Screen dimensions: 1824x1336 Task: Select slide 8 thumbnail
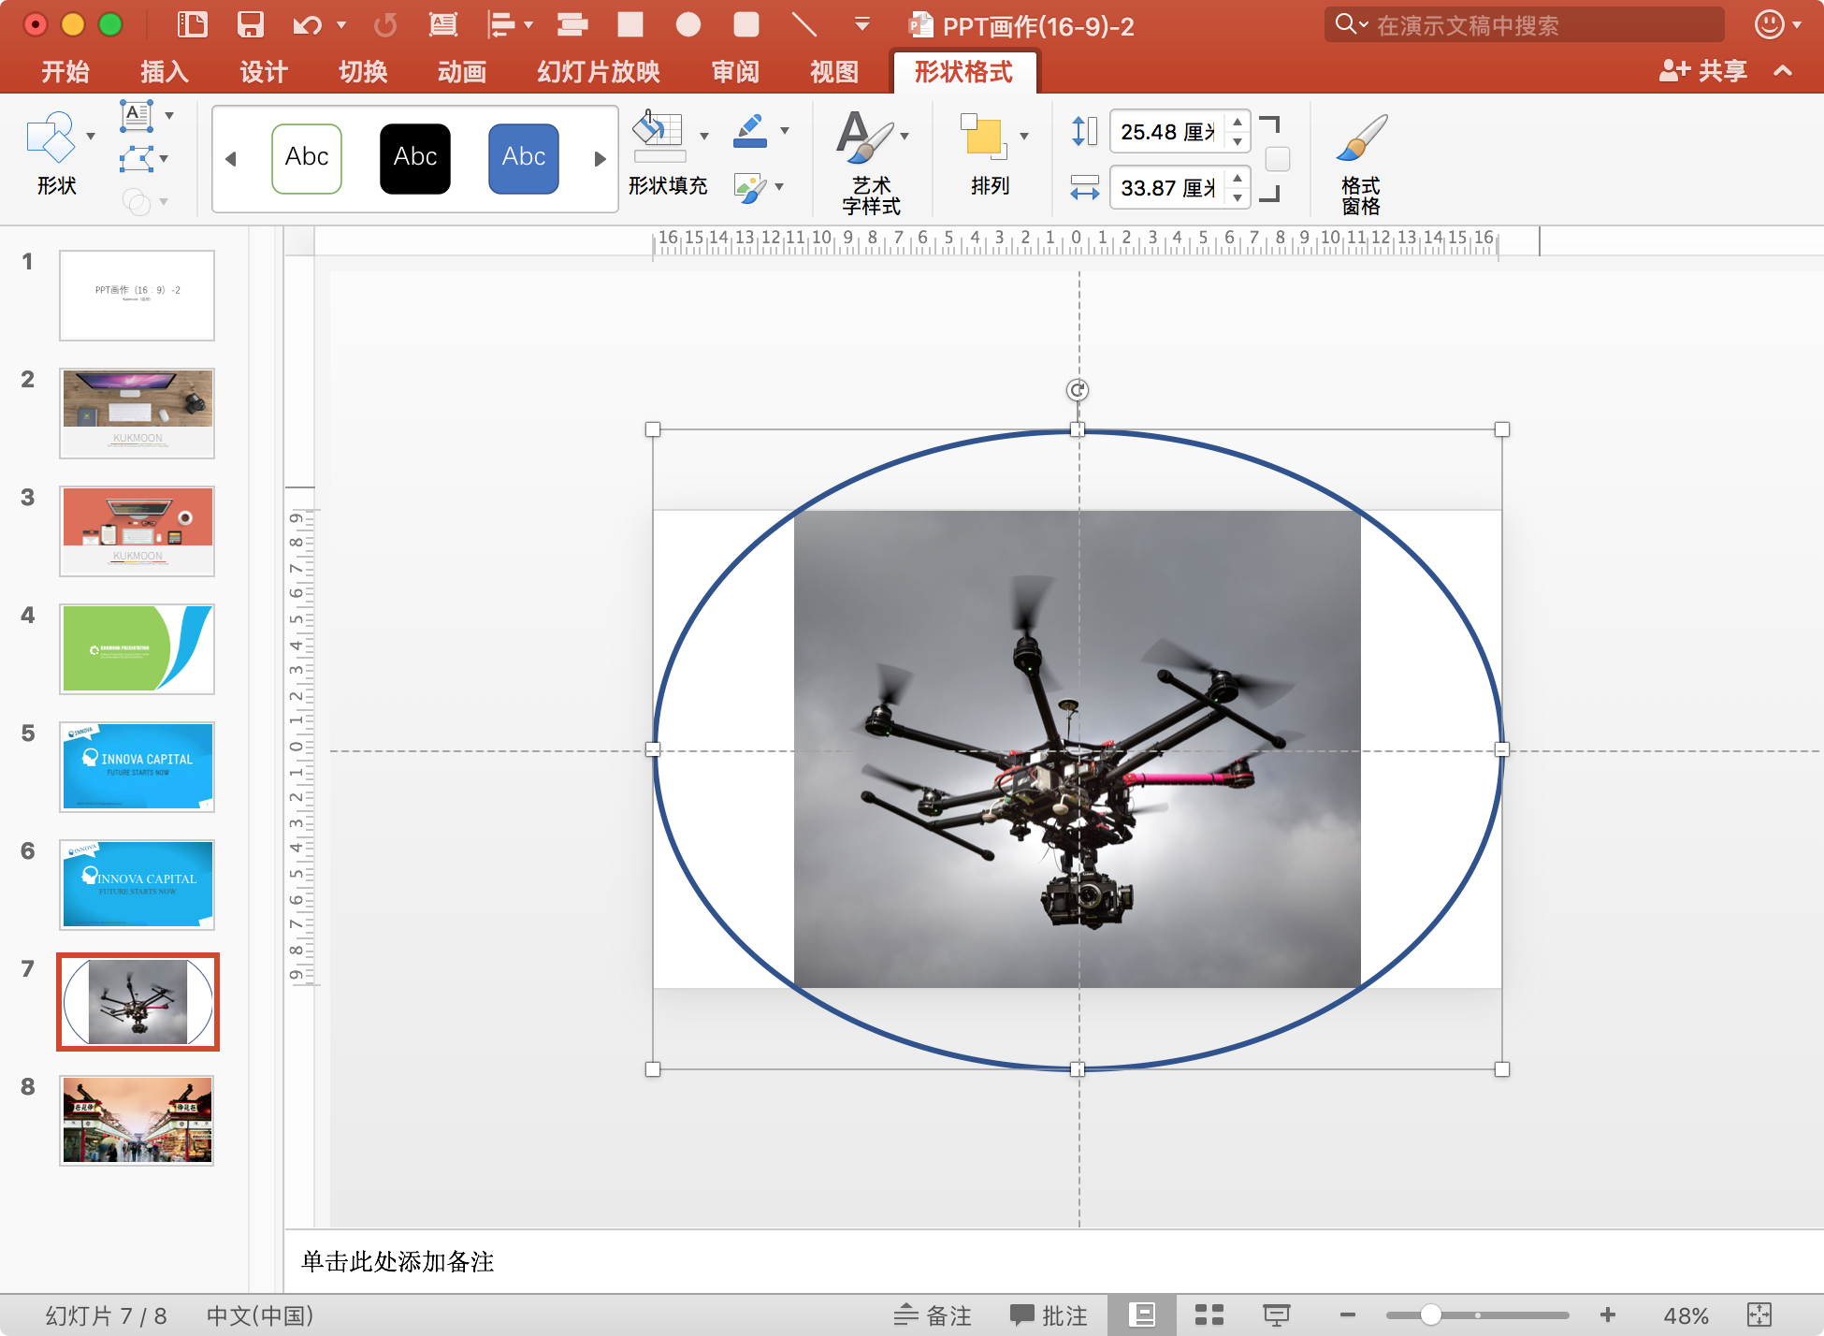coord(138,1120)
